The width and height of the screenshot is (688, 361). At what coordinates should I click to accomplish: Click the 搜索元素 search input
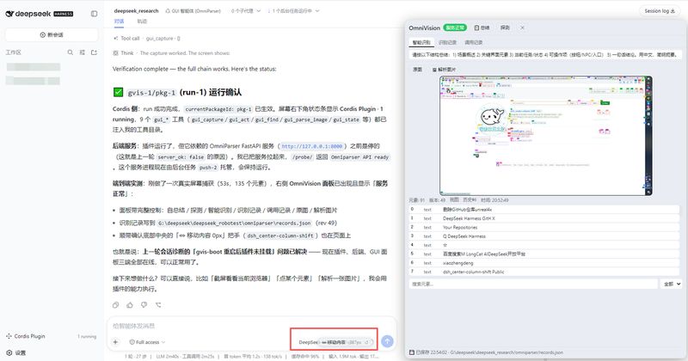click(533, 285)
